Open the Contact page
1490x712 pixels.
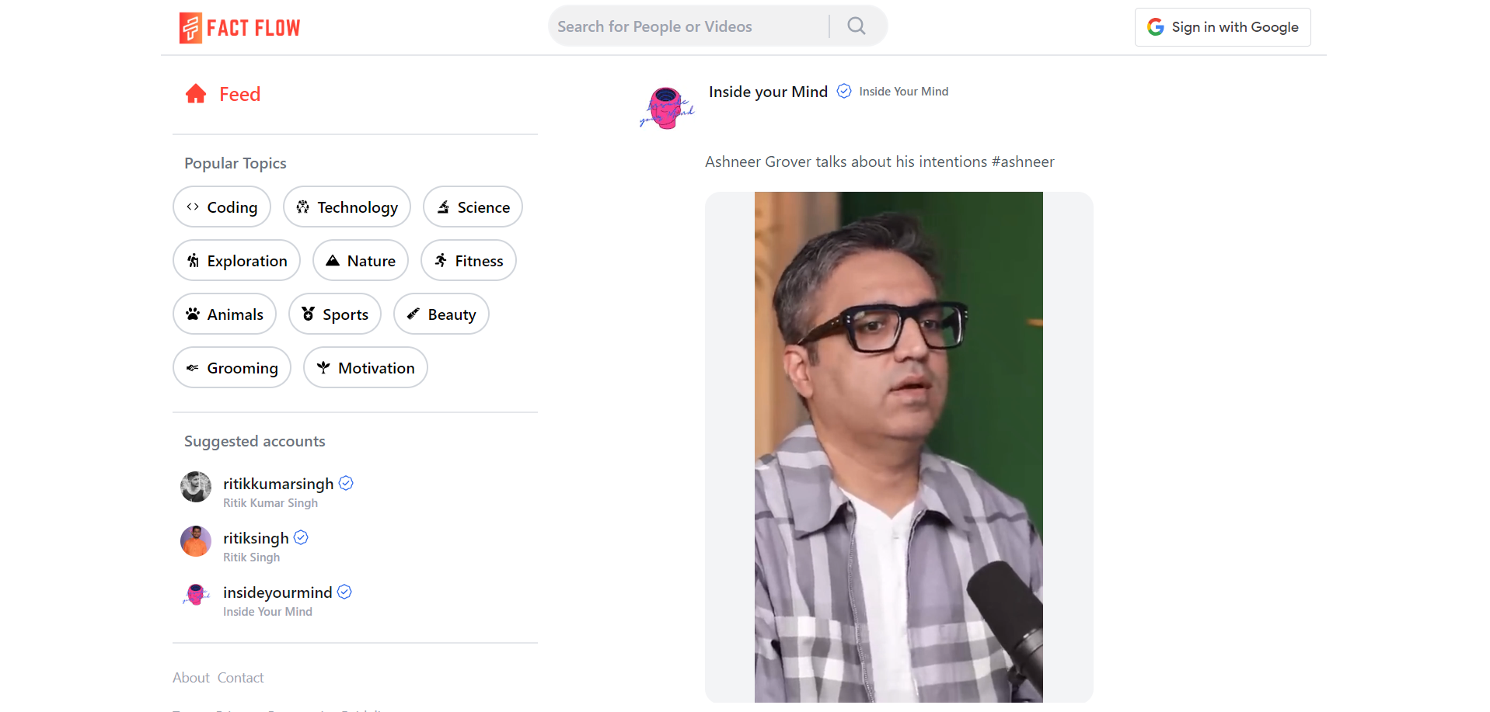(240, 677)
